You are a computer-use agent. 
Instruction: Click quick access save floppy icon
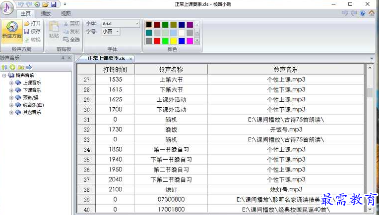tap(54, 4)
